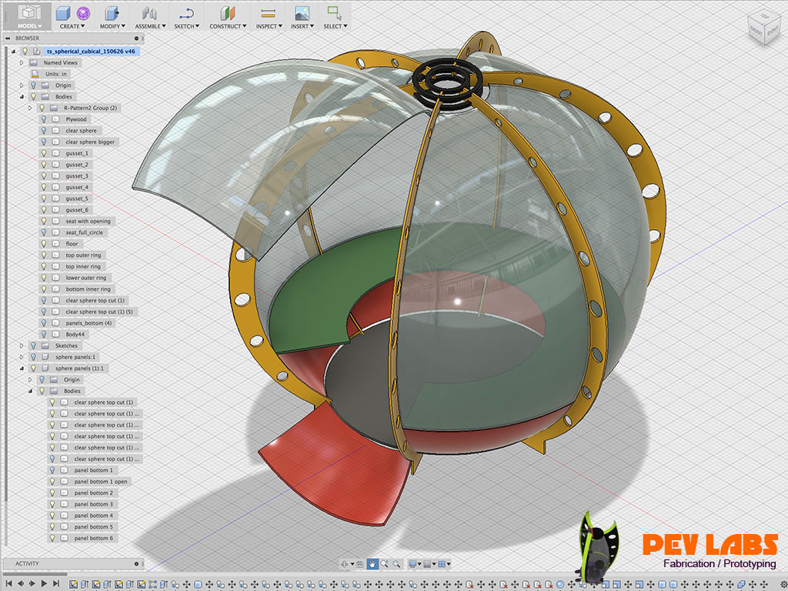Select the 'seat with opening' body
Image resolution: width=788 pixels, height=591 pixels.
(x=88, y=222)
